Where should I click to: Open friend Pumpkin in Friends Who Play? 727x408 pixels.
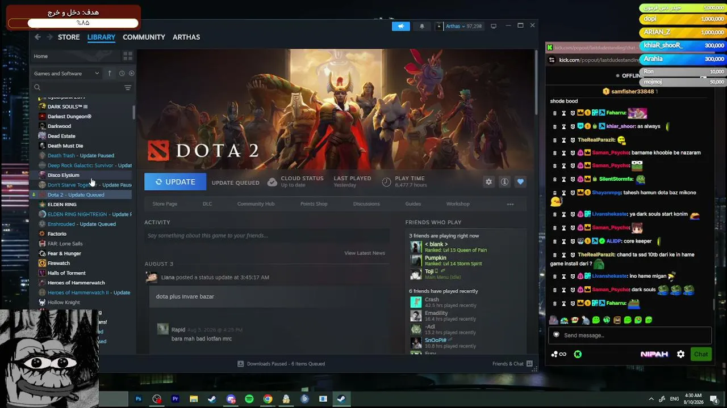click(436, 258)
